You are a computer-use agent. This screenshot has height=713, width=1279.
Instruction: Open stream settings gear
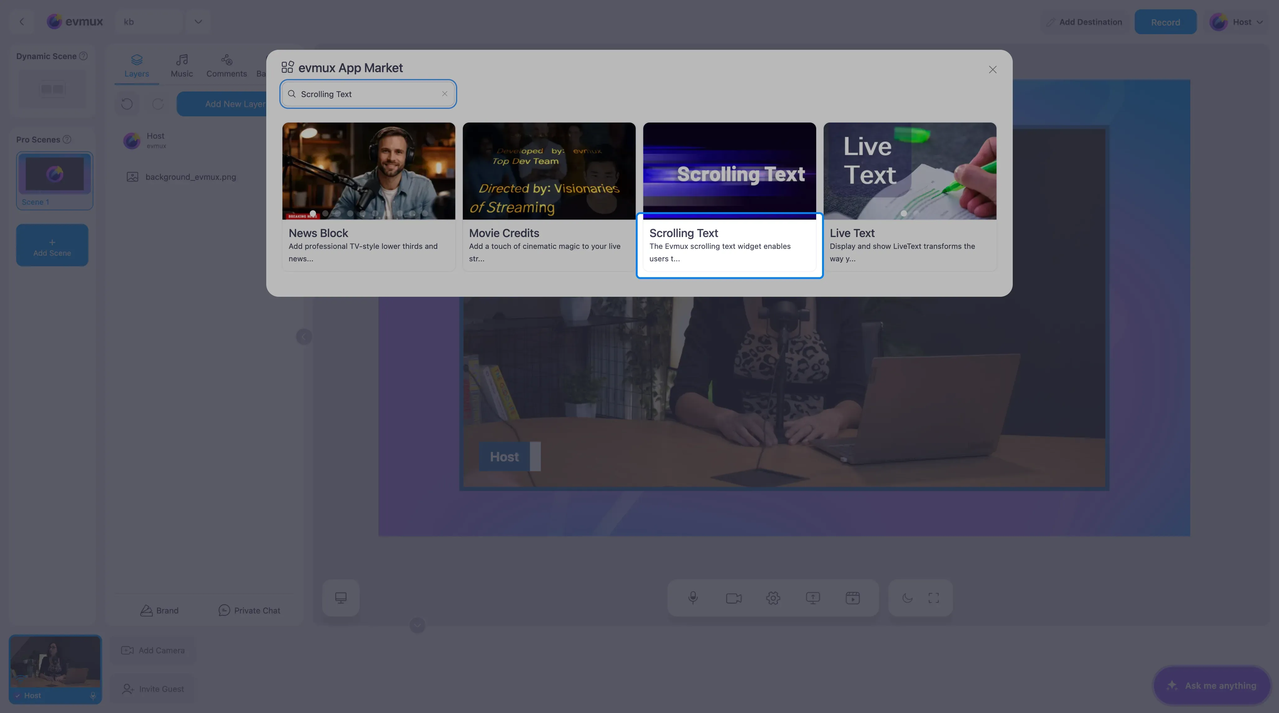click(x=773, y=598)
